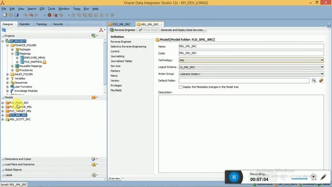The height and width of the screenshot is (187, 332).
Task: Select the User Functions node
Action: point(23,87)
